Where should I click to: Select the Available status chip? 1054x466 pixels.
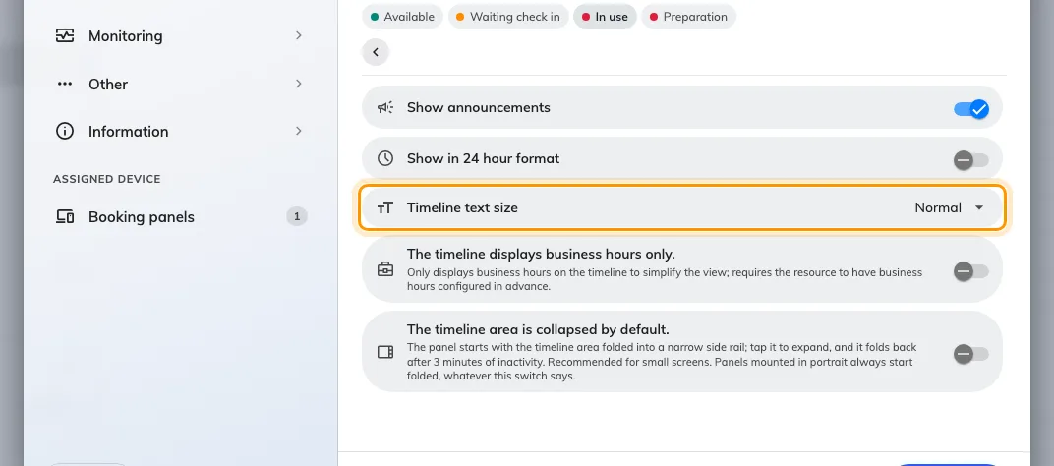tap(402, 17)
